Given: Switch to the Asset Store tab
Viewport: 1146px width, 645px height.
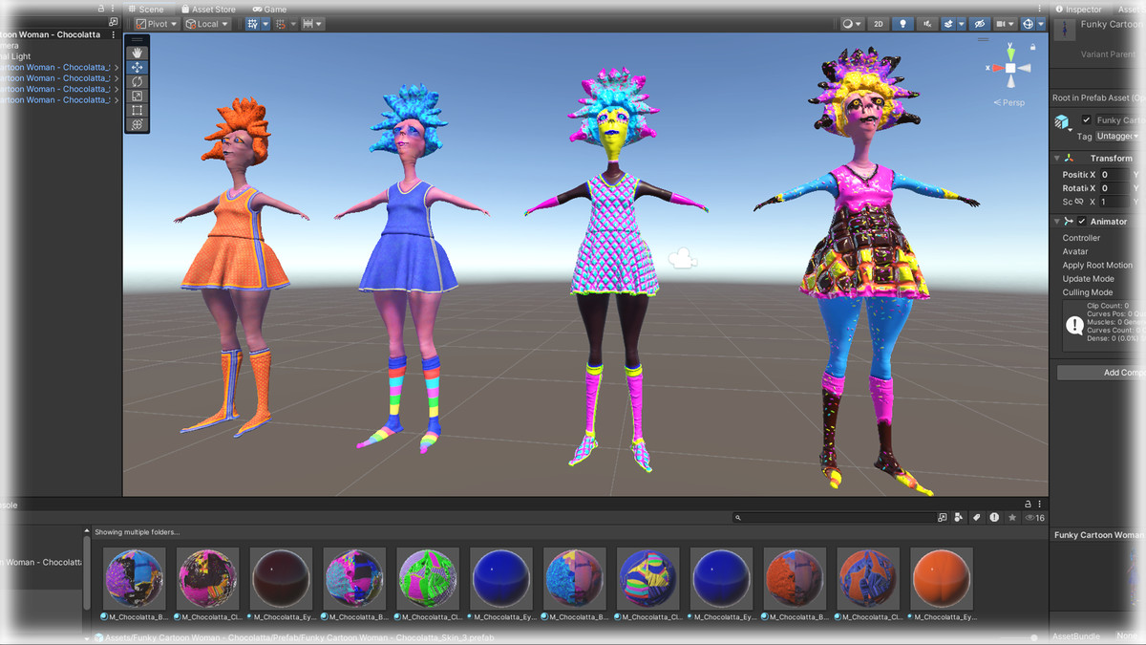Looking at the screenshot, I should [x=208, y=10].
